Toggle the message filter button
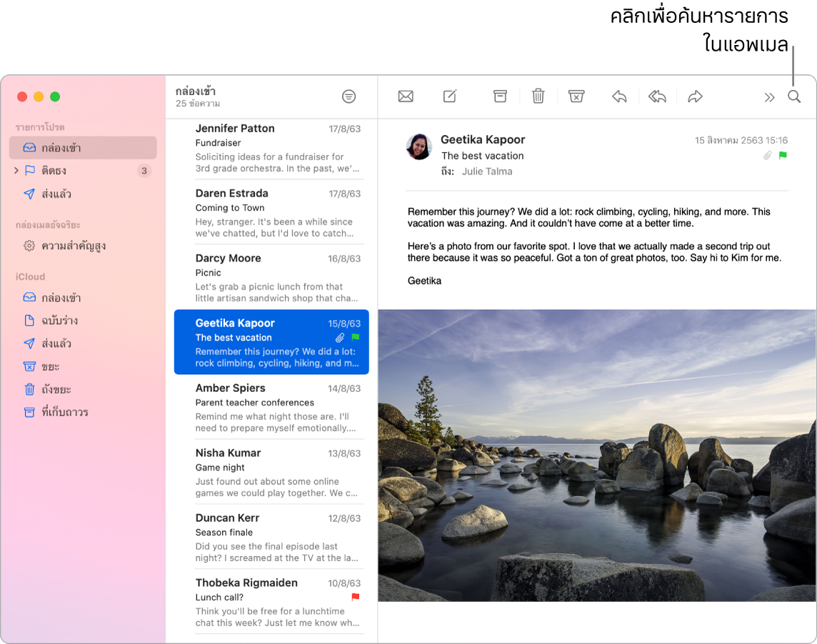The width and height of the screenshot is (817, 644). [x=349, y=96]
